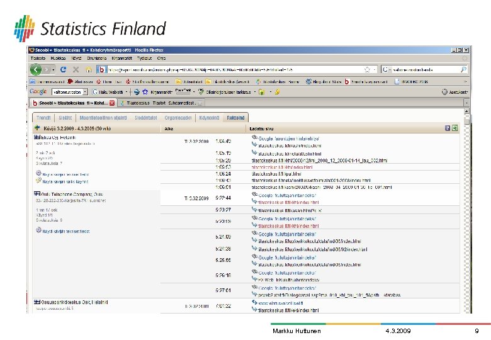Open the Kirjanmerkit menu

122,58
